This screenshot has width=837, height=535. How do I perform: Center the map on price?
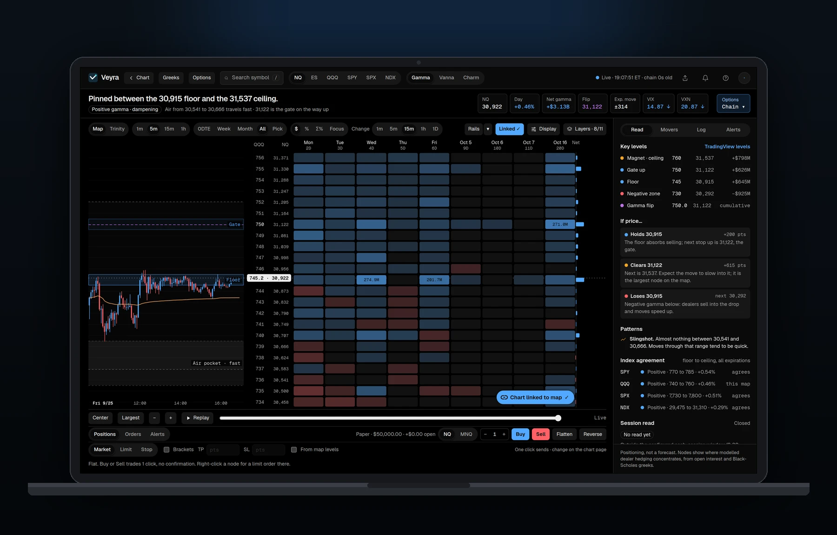[x=100, y=418]
